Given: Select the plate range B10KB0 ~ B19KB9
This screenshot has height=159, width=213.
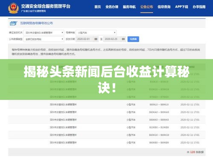Looking at the screenshot, I should tap(159, 128).
